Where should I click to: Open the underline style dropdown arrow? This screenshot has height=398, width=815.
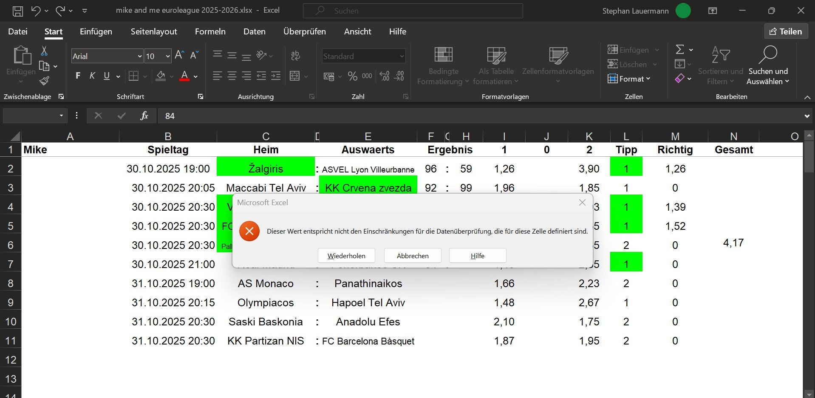118,77
